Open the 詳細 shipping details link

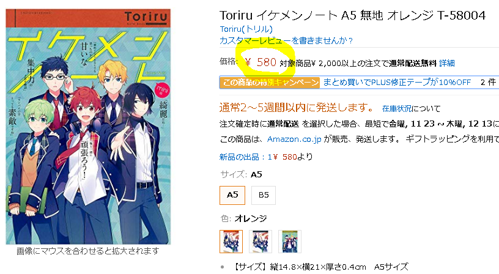(x=447, y=63)
